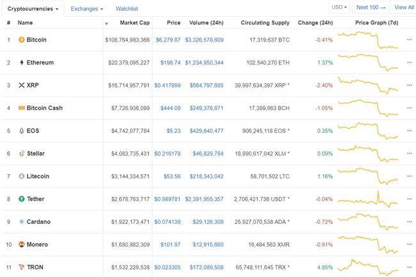Click TRON volume $172,089,508
416x277 pixels.
[207, 267]
